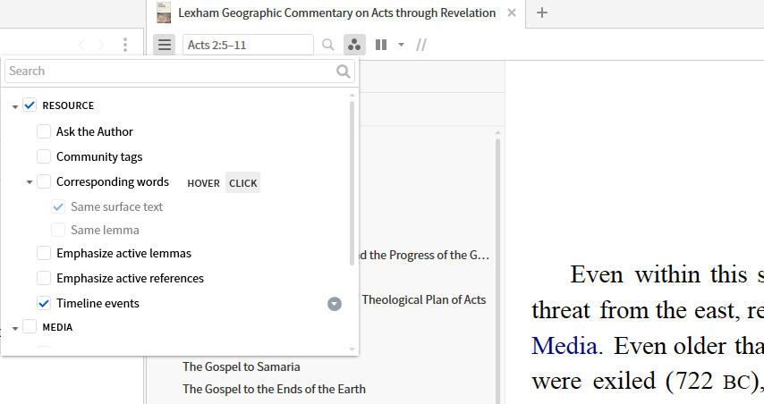Collapse the RESOURCE section arrow
Image resolution: width=764 pixels, height=404 pixels.
click(15, 106)
